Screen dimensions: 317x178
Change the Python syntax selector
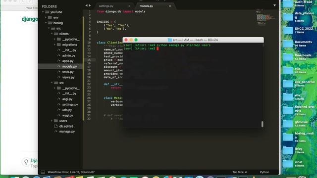264,172
